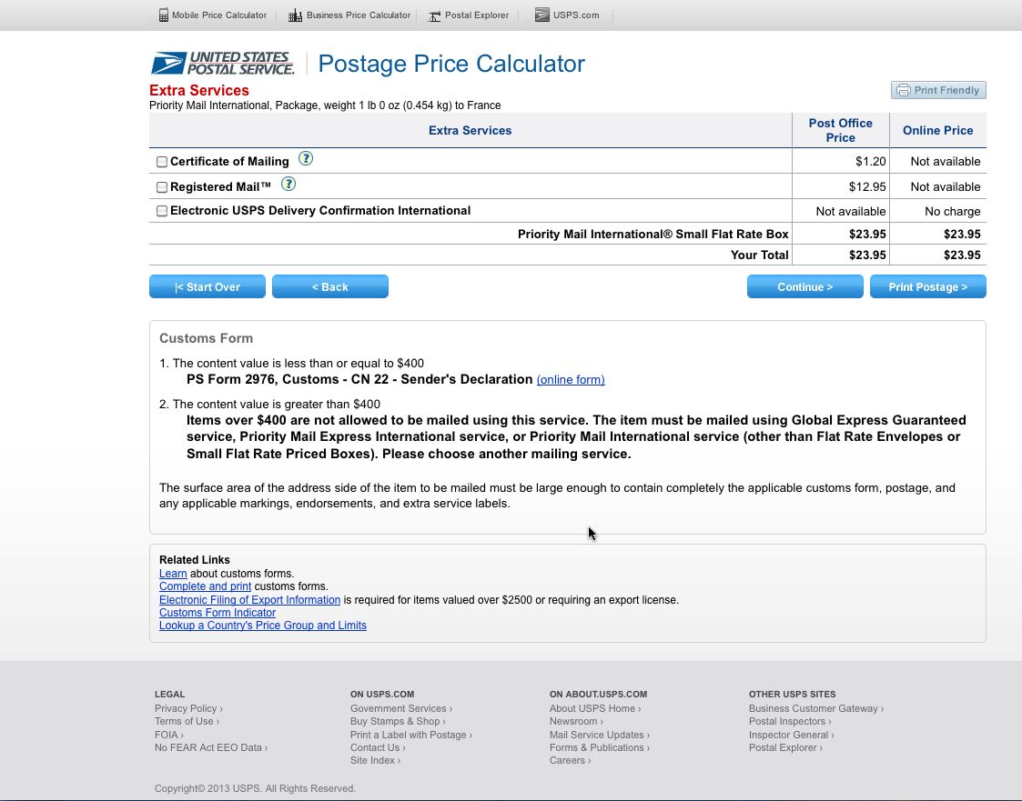Open Postal Inspectors footer link
Screen dimensions: 1022x801
coord(789,721)
